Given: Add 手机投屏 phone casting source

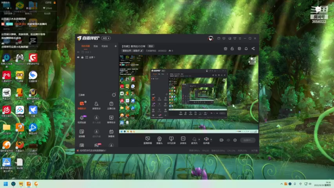Looking at the screenshot, I should point(171,140).
